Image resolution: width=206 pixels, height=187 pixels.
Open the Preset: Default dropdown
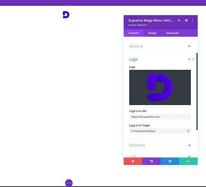(x=138, y=25)
